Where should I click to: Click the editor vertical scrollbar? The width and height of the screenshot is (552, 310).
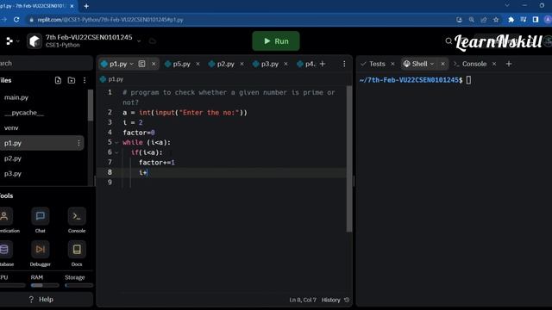(349, 158)
